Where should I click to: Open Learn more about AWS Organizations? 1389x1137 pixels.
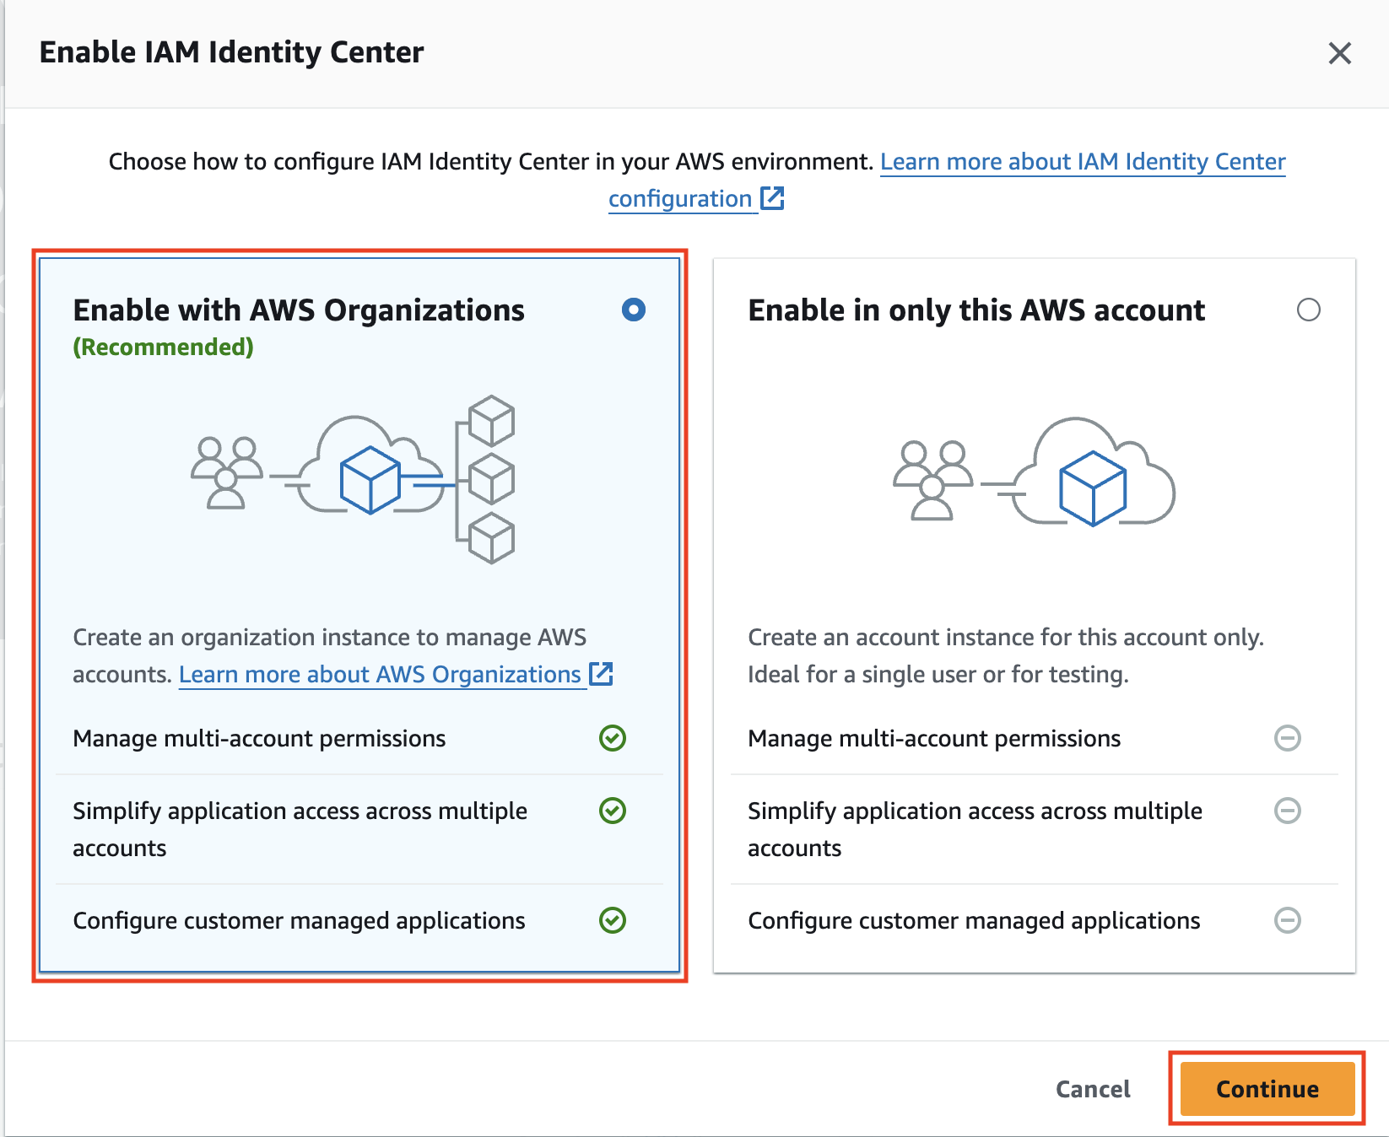pyautogui.click(x=380, y=674)
